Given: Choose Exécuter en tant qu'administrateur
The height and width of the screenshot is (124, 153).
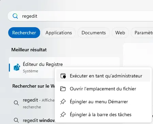Looking at the screenshot, I should (103, 76).
